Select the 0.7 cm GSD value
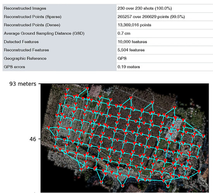Image resolution: width=213 pixels, height=193 pixels. 124,34
